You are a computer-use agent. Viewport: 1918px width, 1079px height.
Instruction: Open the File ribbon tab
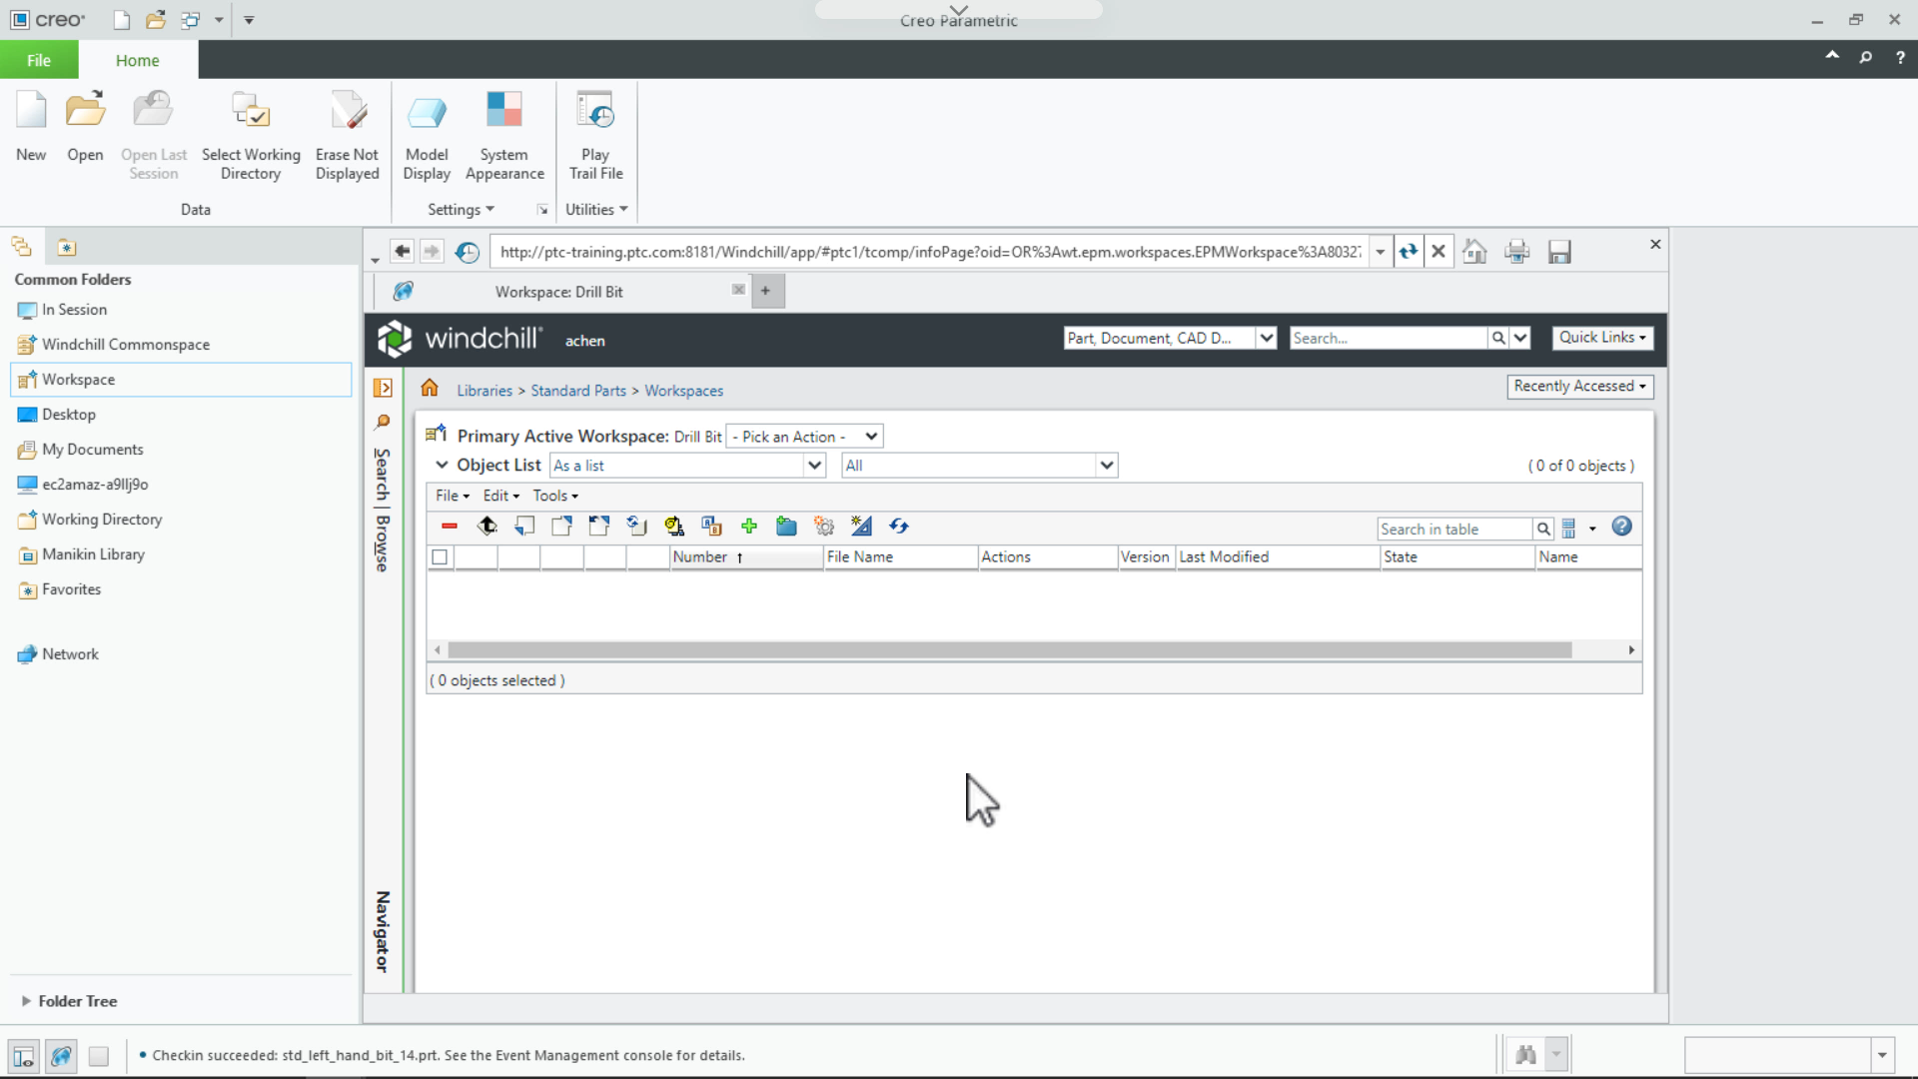tap(39, 60)
